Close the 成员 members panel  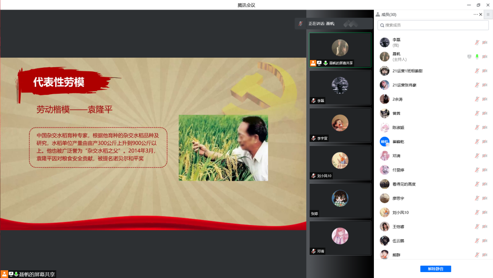point(481,15)
